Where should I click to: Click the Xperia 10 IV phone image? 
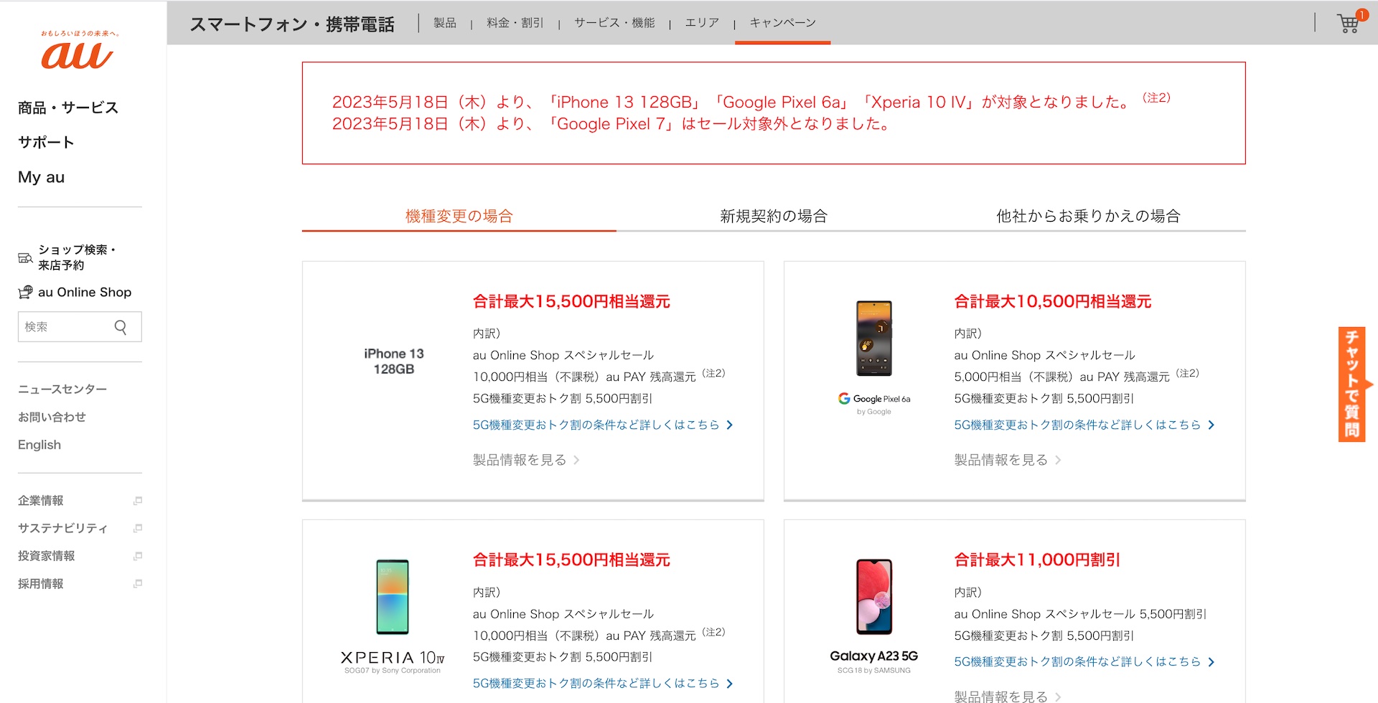pyautogui.click(x=393, y=597)
